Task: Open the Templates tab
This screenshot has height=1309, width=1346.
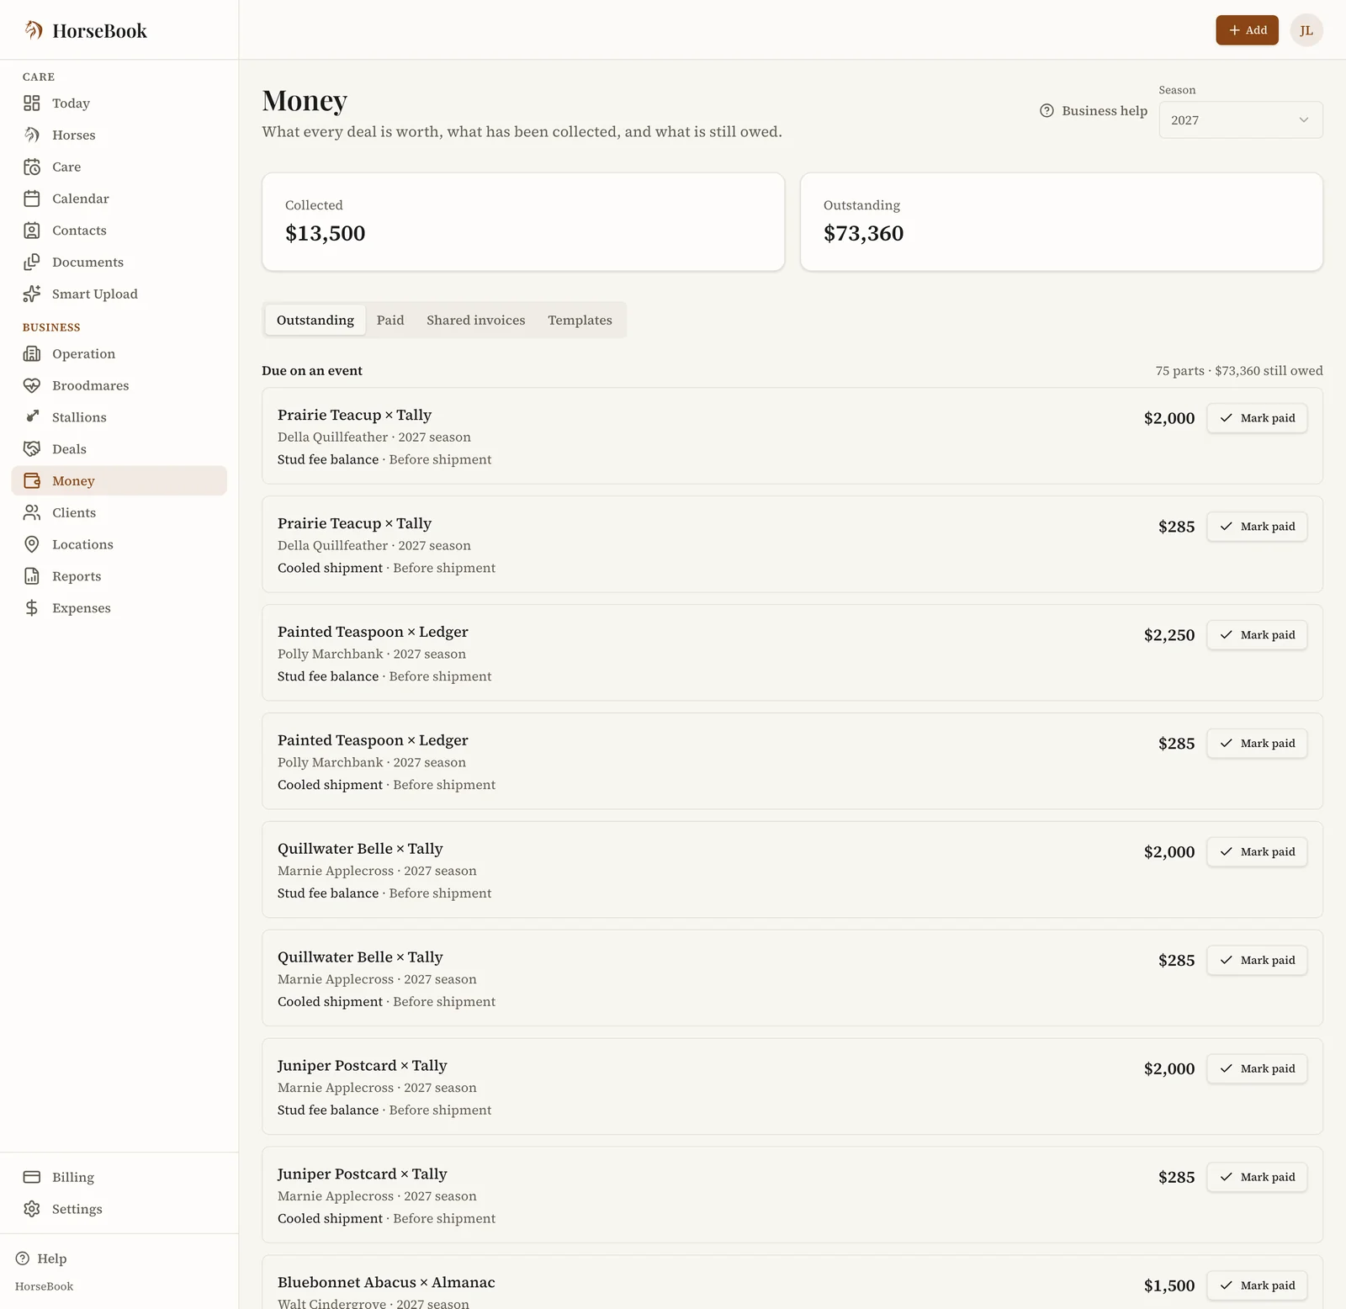Action: (x=580, y=321)
